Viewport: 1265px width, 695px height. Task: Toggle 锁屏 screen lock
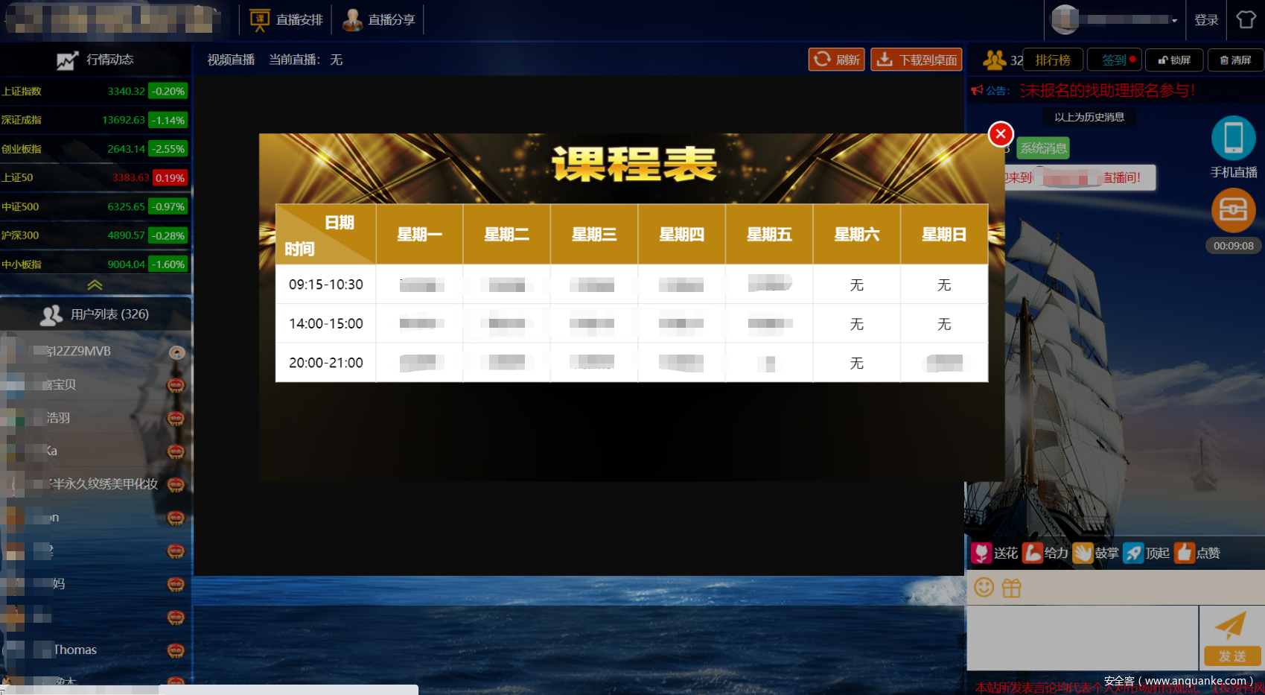point(1174,60)
